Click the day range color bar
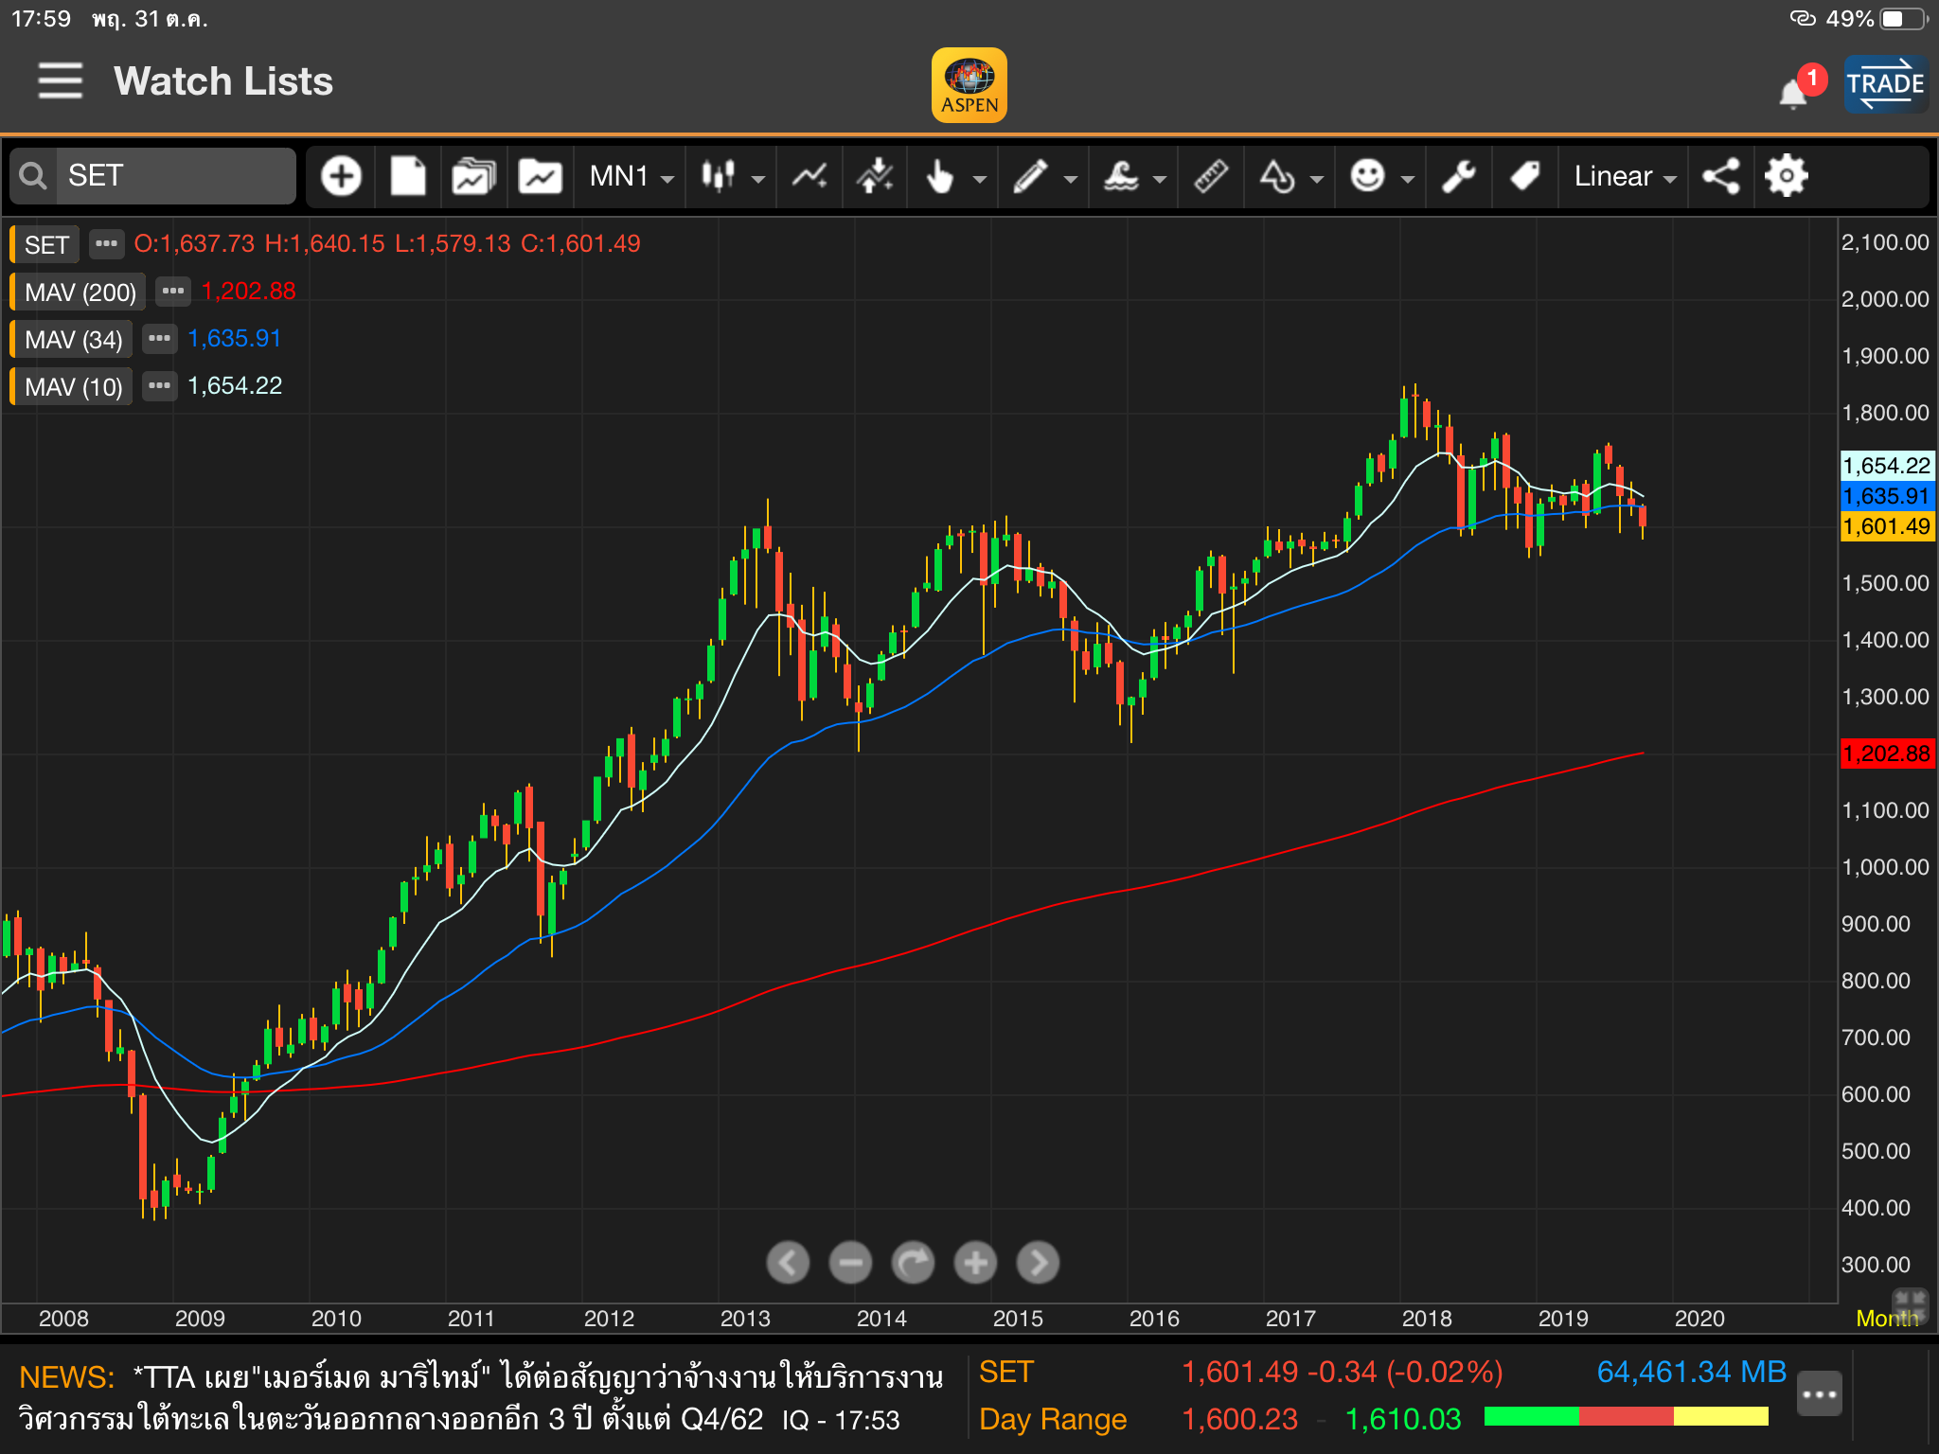Viewport: 1939px width, 1454px height. tap(1626, 1416)
